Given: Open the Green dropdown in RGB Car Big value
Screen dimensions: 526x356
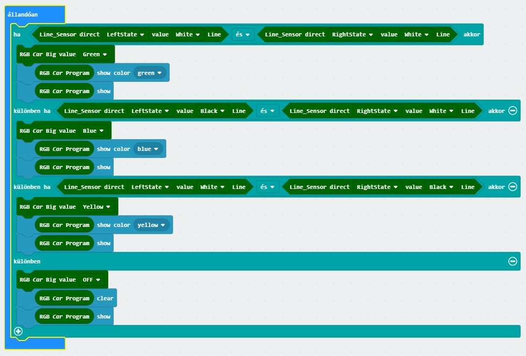Looking at the screenshot, I should click(95, 54).
